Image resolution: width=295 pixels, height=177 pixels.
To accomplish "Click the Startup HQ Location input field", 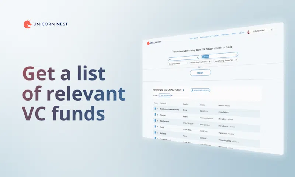I will point(178,64).
